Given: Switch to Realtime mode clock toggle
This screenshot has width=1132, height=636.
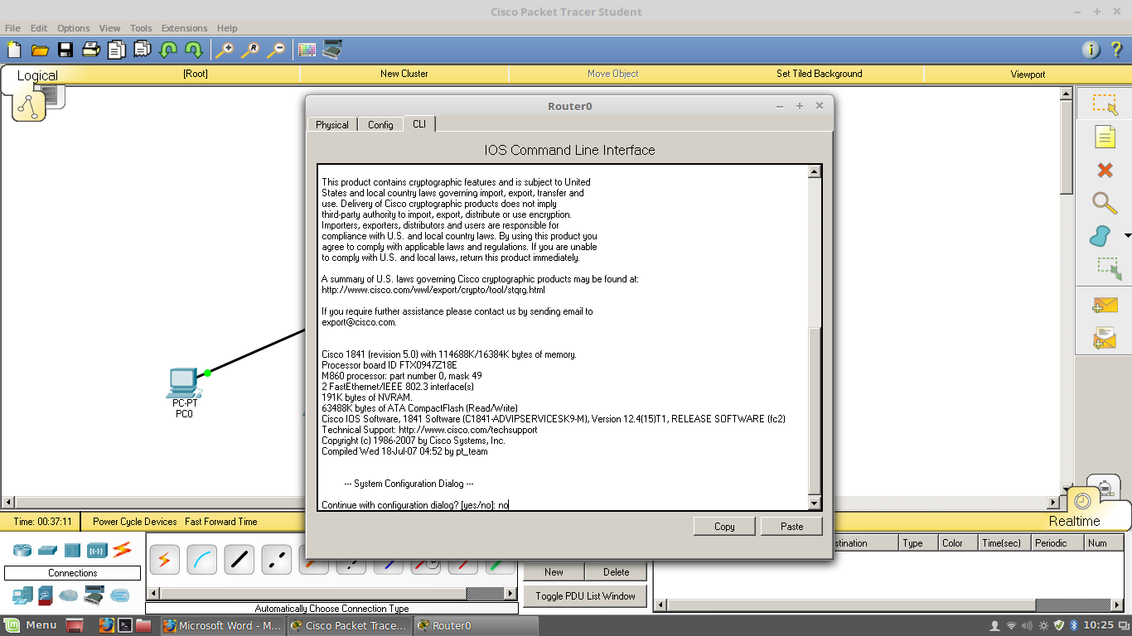Looking at the screenshot, I should 1083,500.
